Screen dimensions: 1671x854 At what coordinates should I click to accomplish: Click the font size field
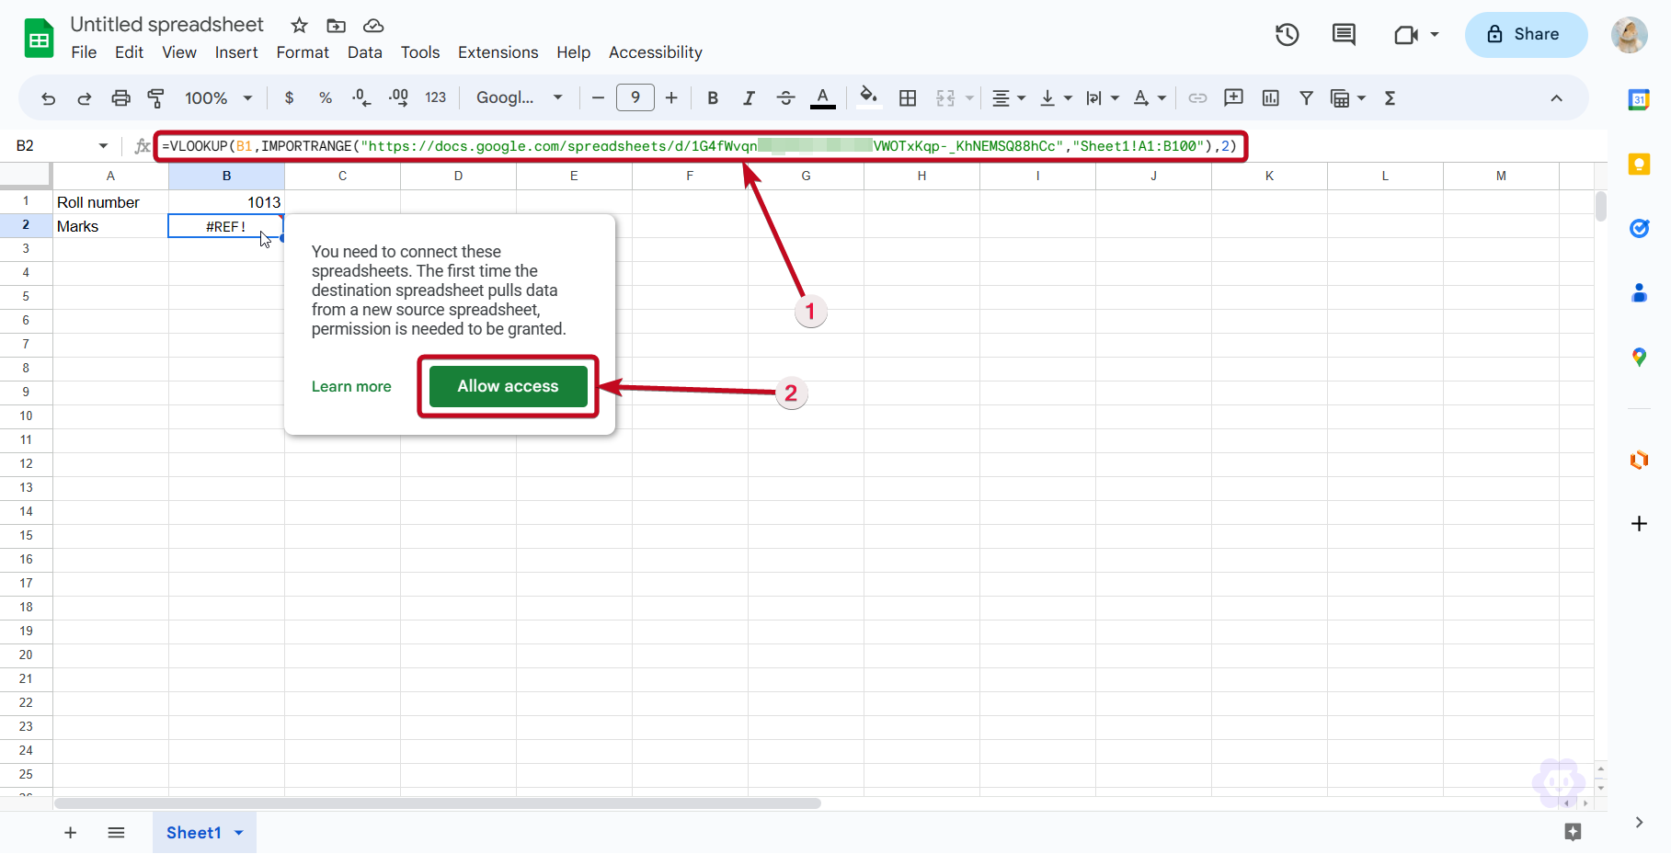pyautogui.click(x=635, y=97)
